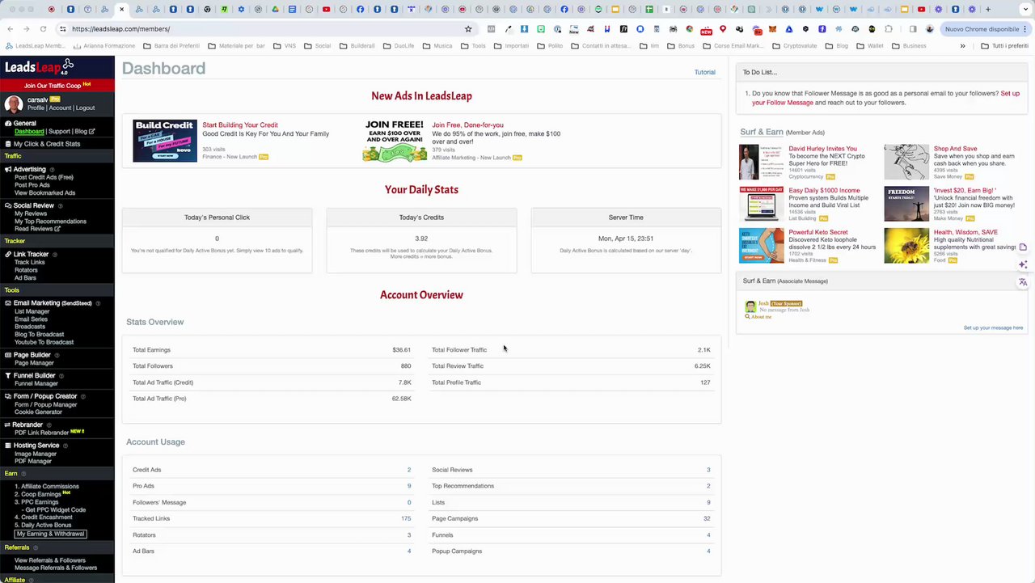Click the carsalv profile avatar

point(13,104)
